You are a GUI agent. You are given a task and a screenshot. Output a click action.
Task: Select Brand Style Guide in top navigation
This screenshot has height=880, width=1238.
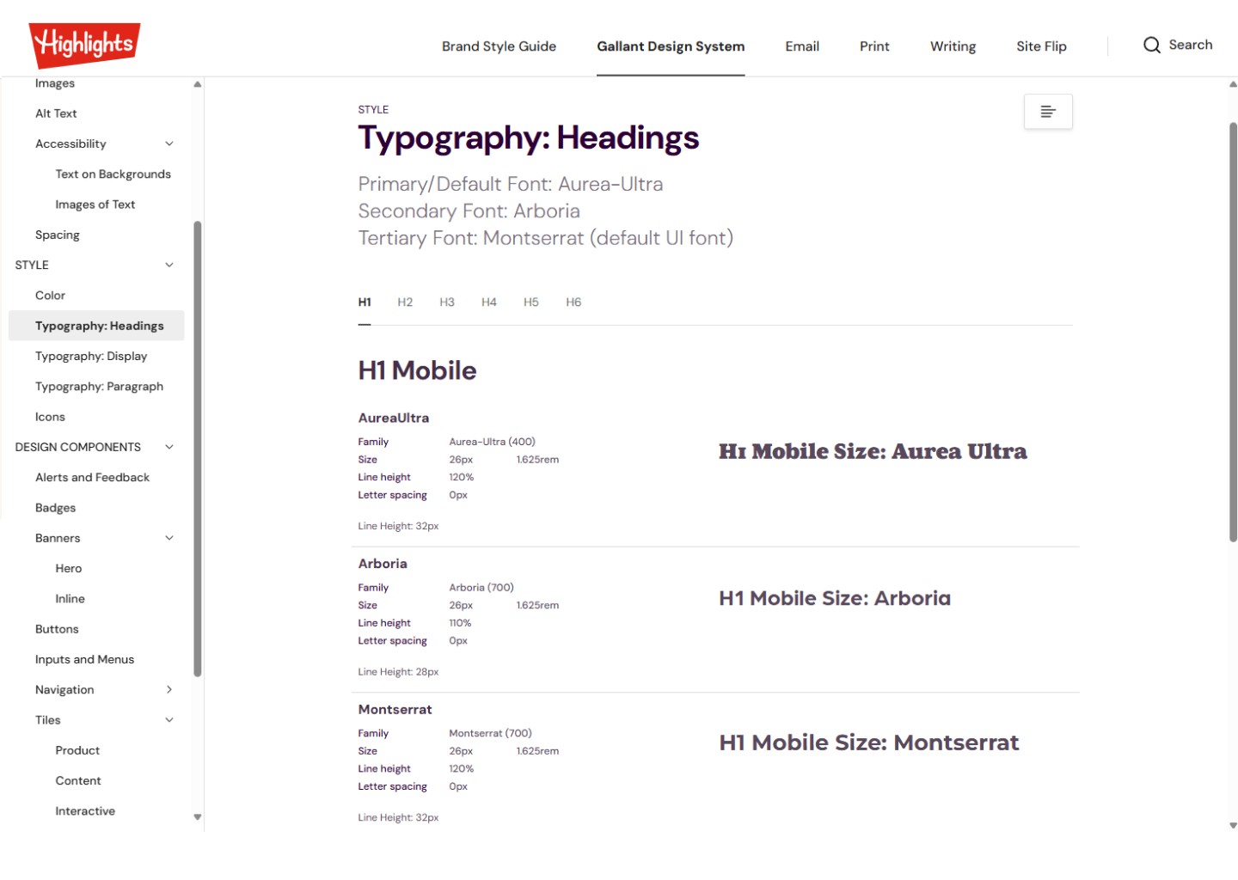[499, 46]
